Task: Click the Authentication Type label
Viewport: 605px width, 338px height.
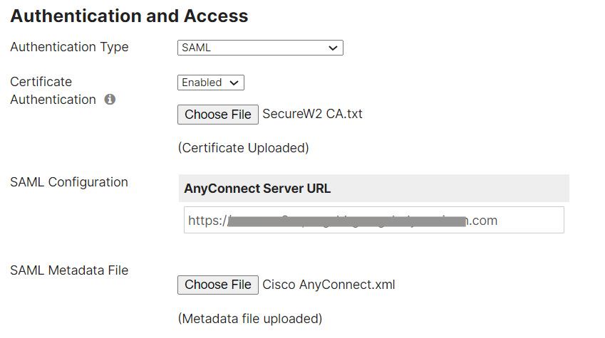Action: (x=69, y=47)
